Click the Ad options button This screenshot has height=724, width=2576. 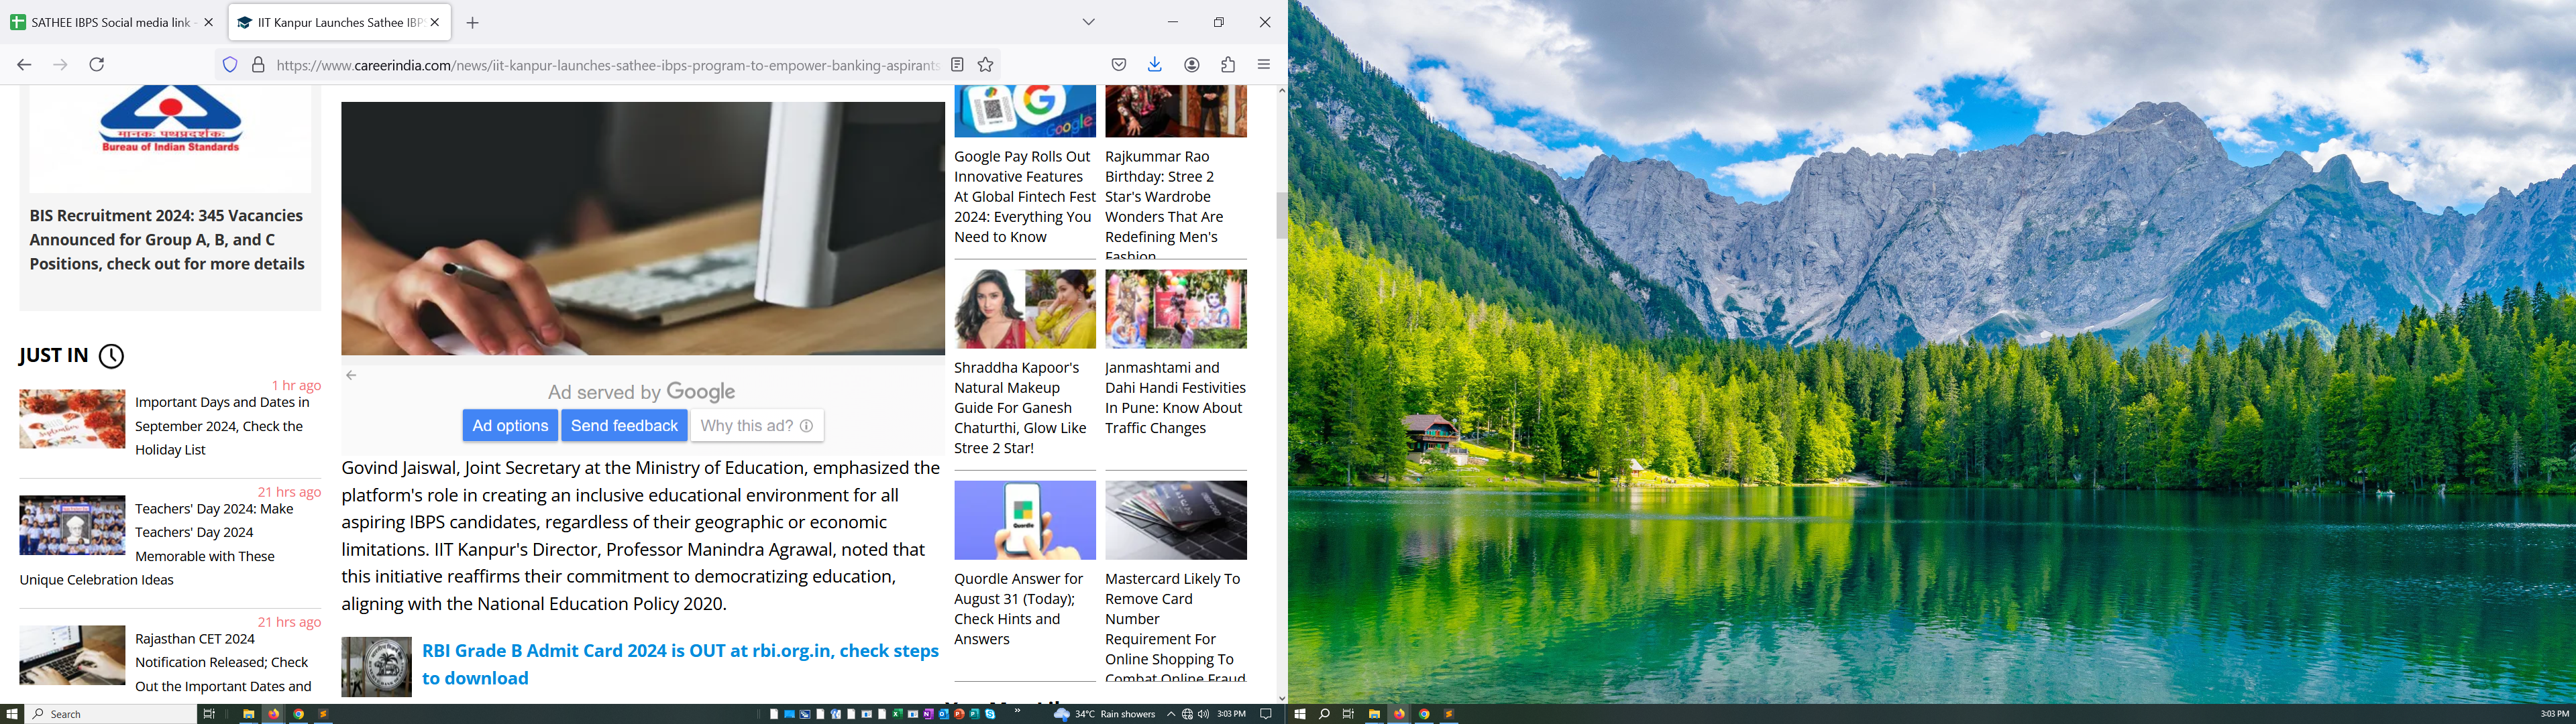coord(509,426)
